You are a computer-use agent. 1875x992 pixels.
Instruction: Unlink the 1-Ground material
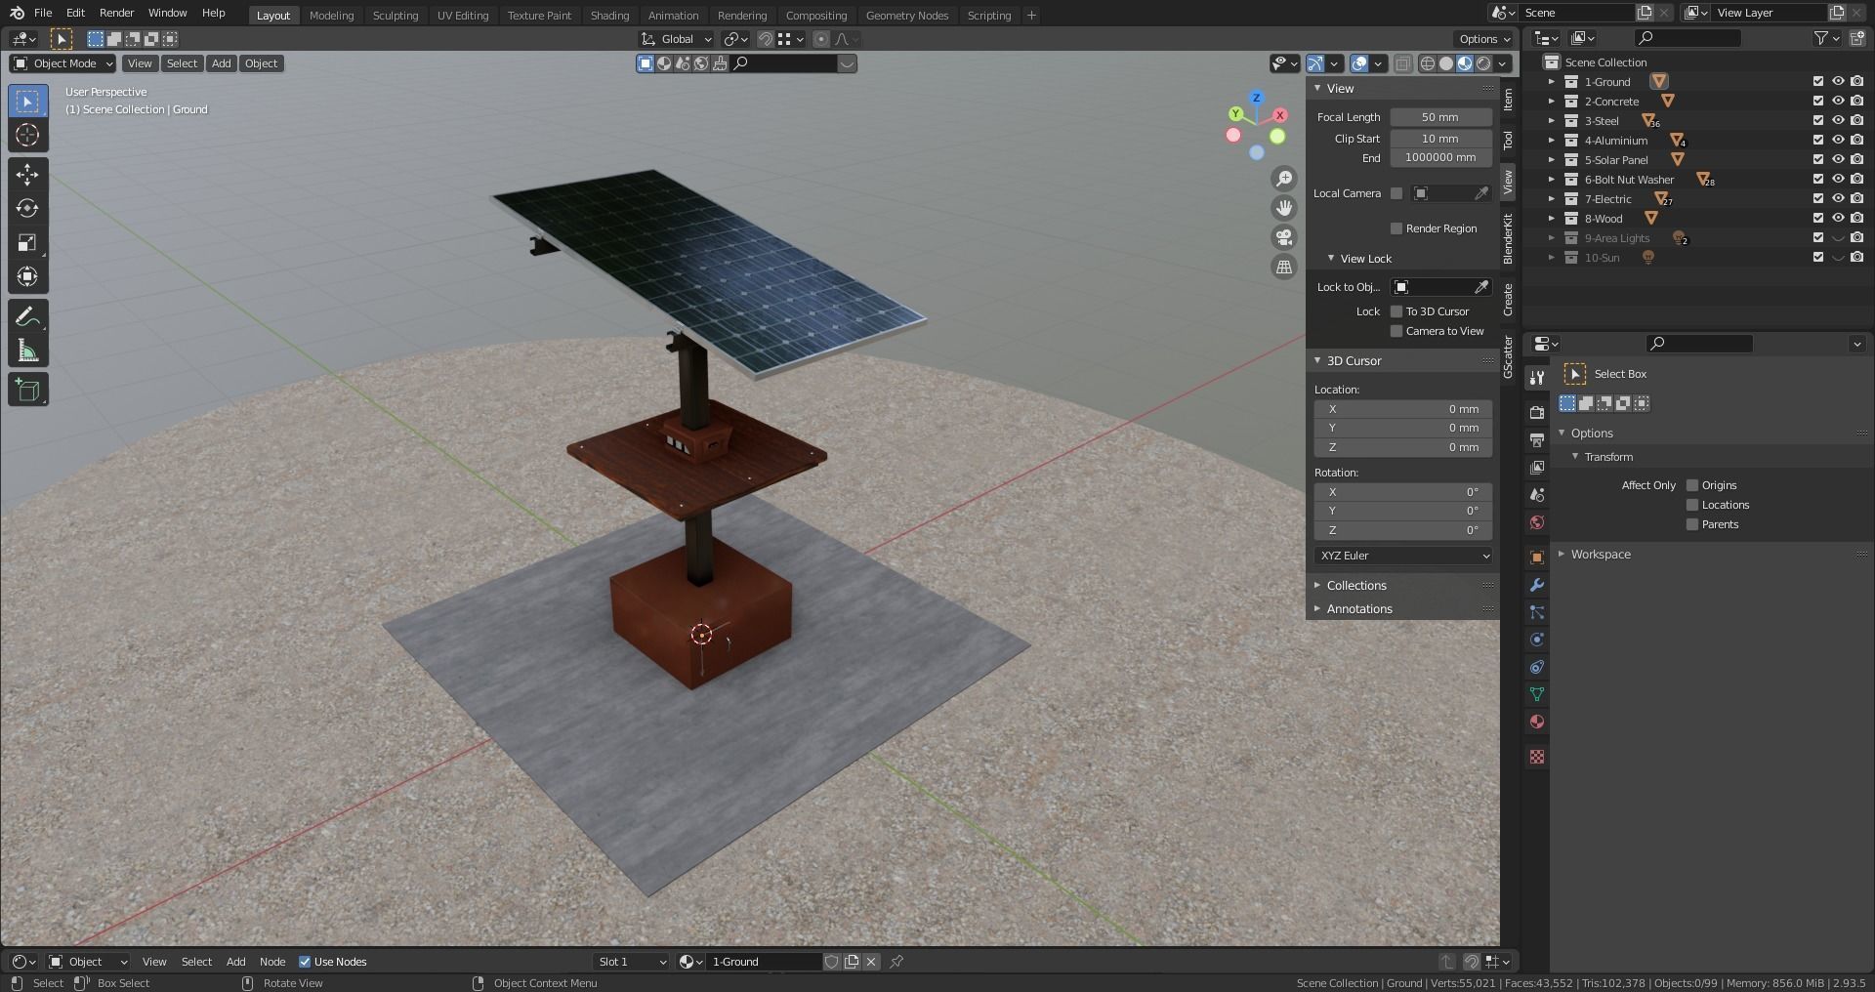871,962
